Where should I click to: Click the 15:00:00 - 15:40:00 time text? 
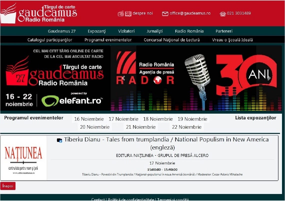click(x=162, y=169)
